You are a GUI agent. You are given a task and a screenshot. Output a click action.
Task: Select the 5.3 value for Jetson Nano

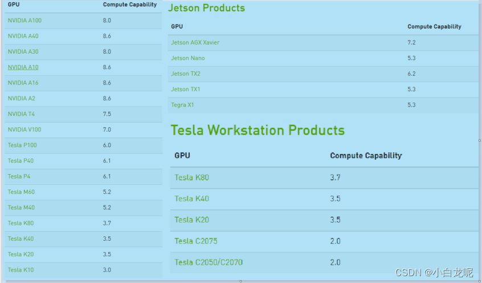point(411,58)
